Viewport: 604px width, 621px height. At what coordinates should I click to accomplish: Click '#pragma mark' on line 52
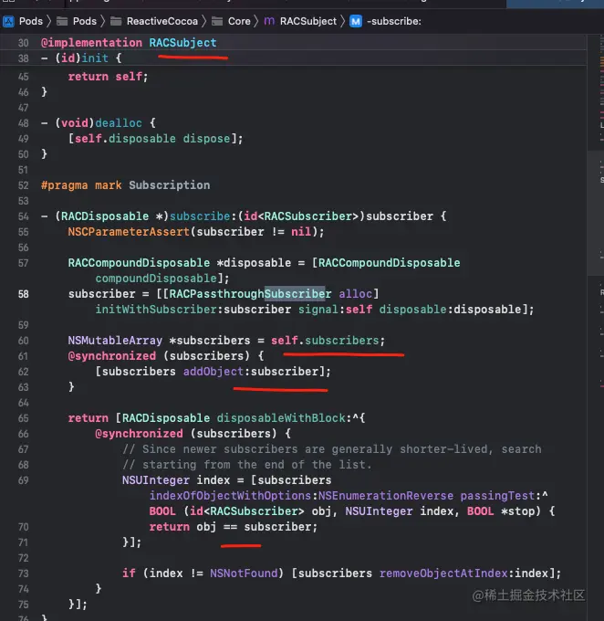point(81,185)
